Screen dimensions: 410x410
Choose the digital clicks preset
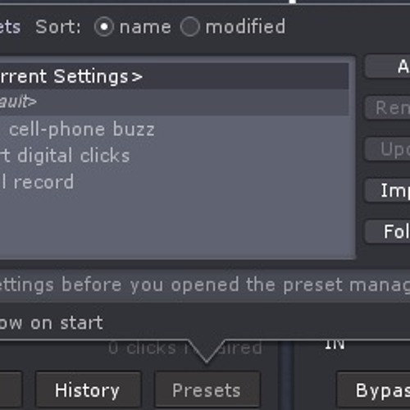(175, 156)
